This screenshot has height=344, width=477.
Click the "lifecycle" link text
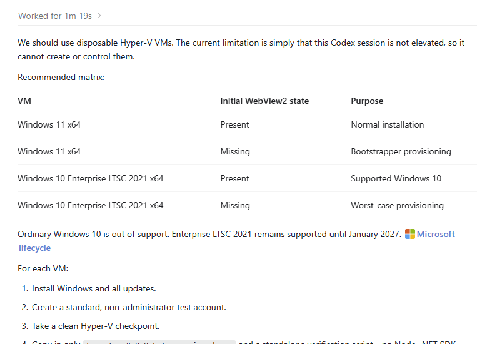[x=34, y=248]
